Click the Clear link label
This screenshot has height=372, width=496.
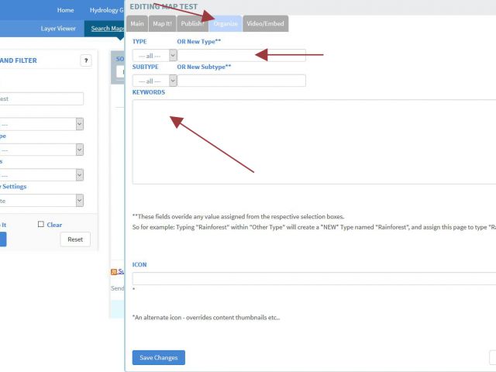click(54, 225)
